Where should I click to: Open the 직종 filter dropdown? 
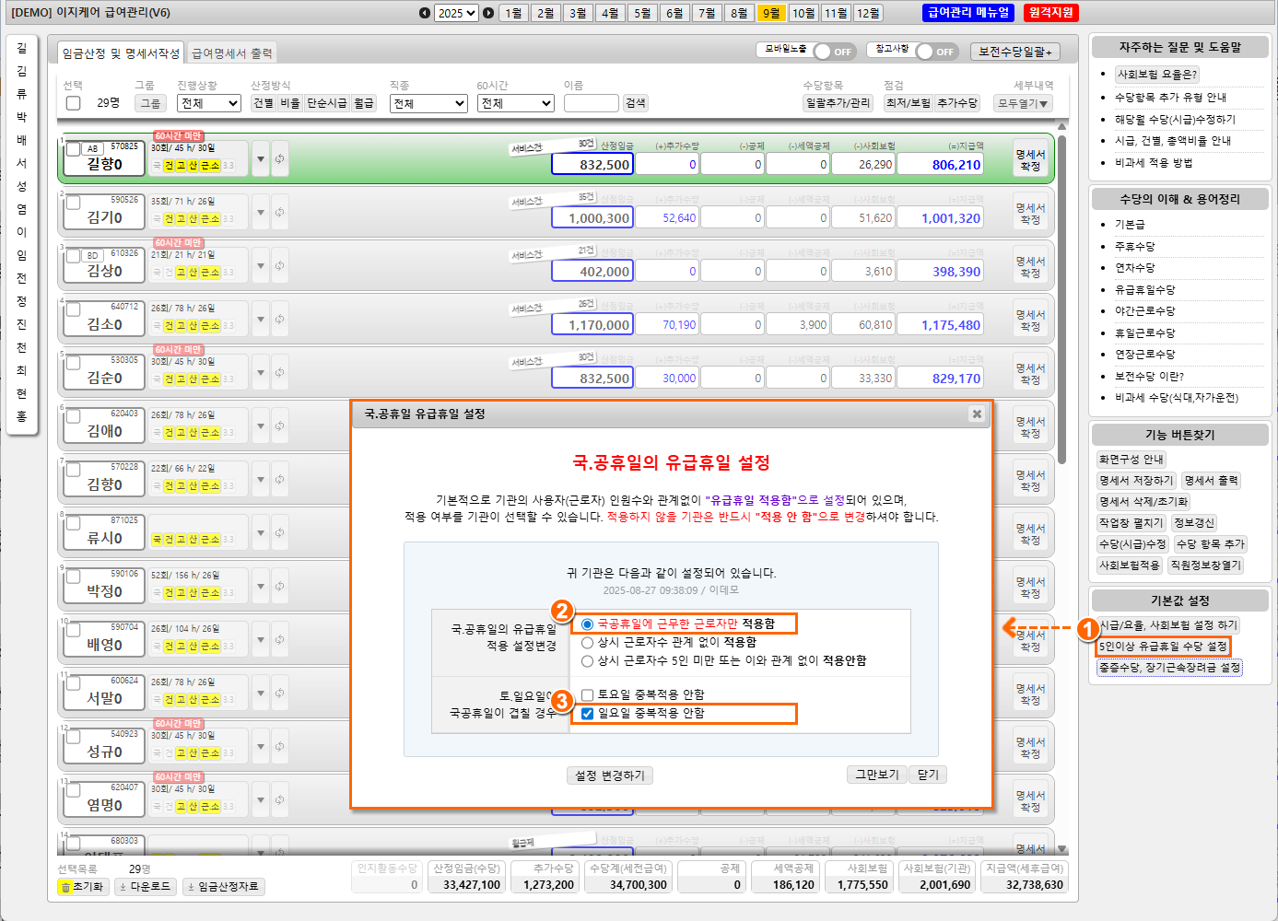428,103
